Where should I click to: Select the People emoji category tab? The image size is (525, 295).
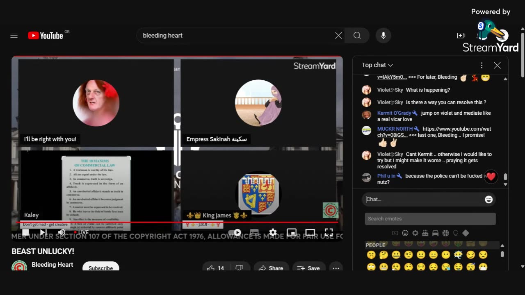405,233
